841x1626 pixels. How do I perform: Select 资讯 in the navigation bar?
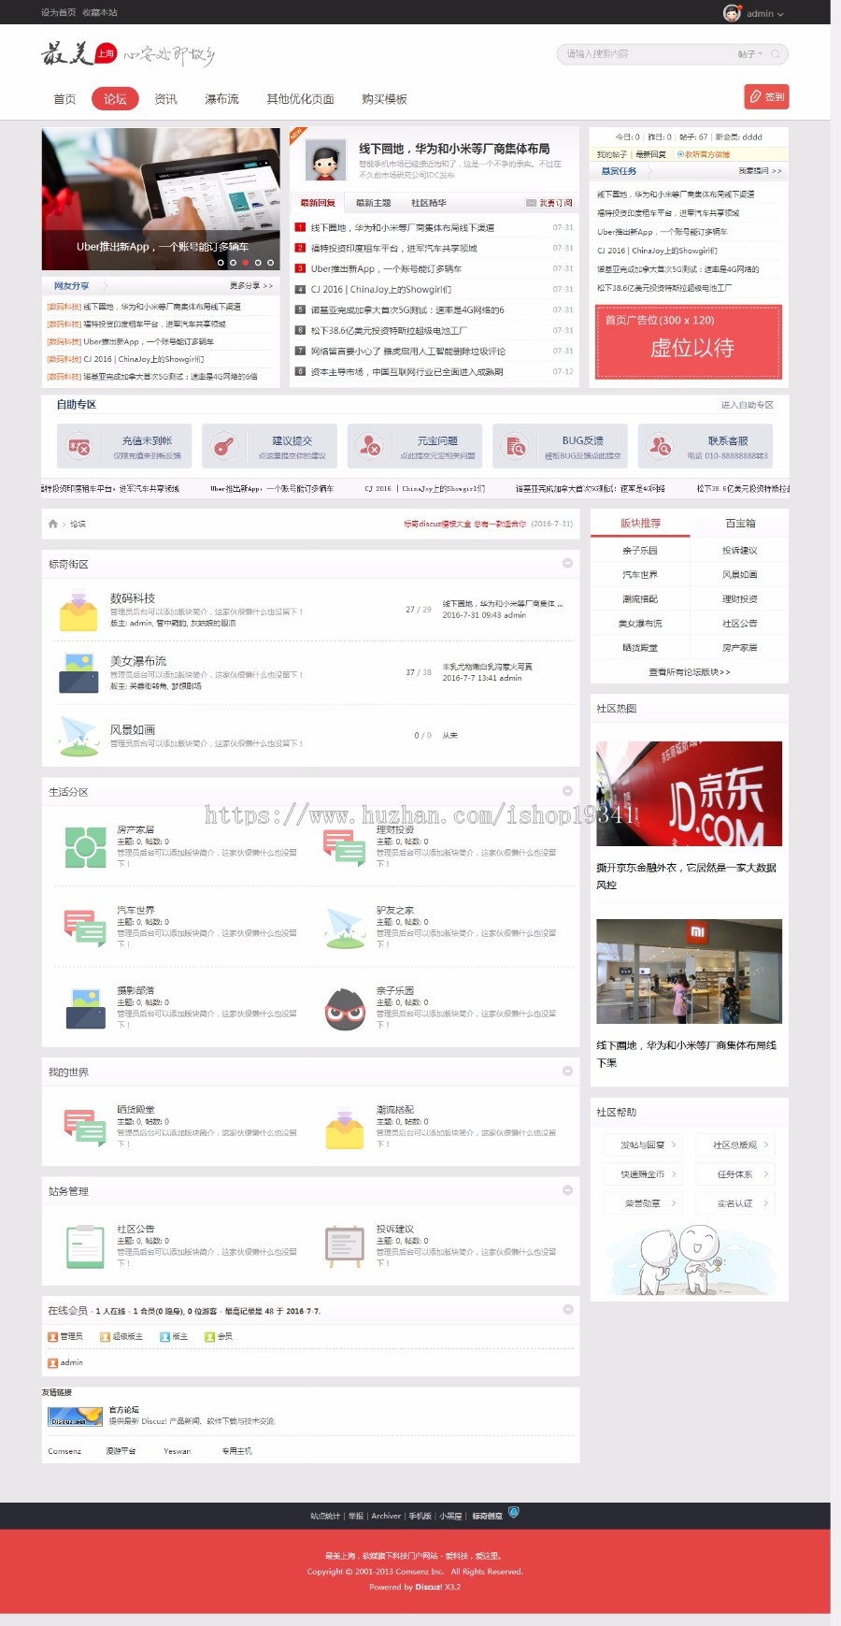pyautogui.click(x=165, y=99)
